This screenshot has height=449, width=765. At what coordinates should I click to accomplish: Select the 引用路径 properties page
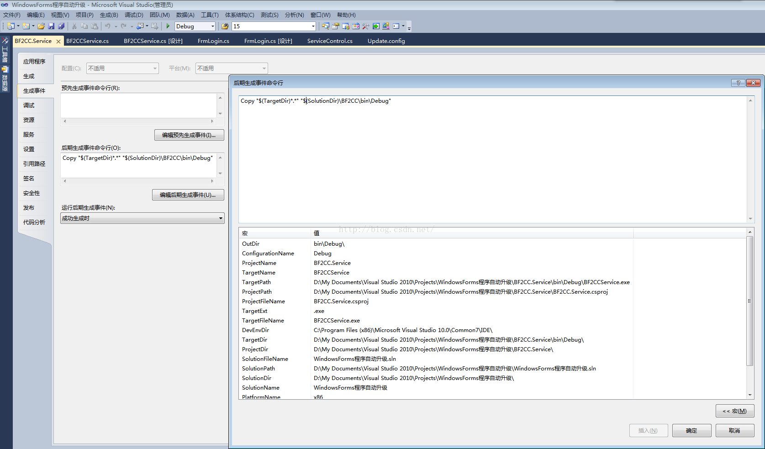tap(34, 164)
